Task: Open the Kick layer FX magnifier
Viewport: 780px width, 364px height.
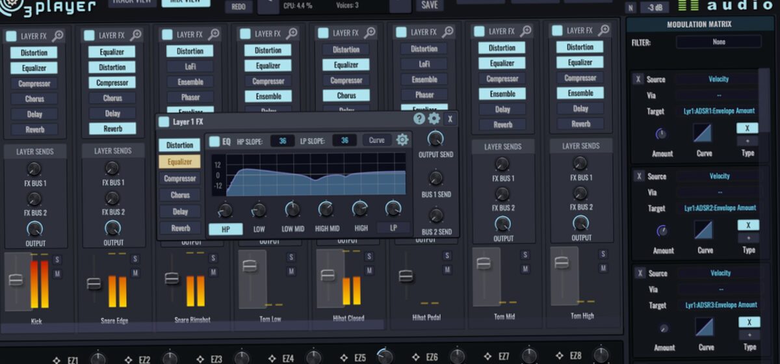Action: 58,36
